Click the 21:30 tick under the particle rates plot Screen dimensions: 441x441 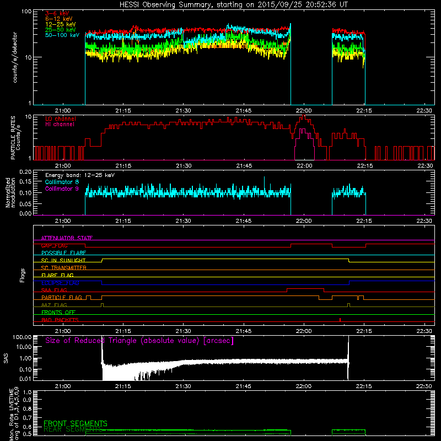(184, 166)
